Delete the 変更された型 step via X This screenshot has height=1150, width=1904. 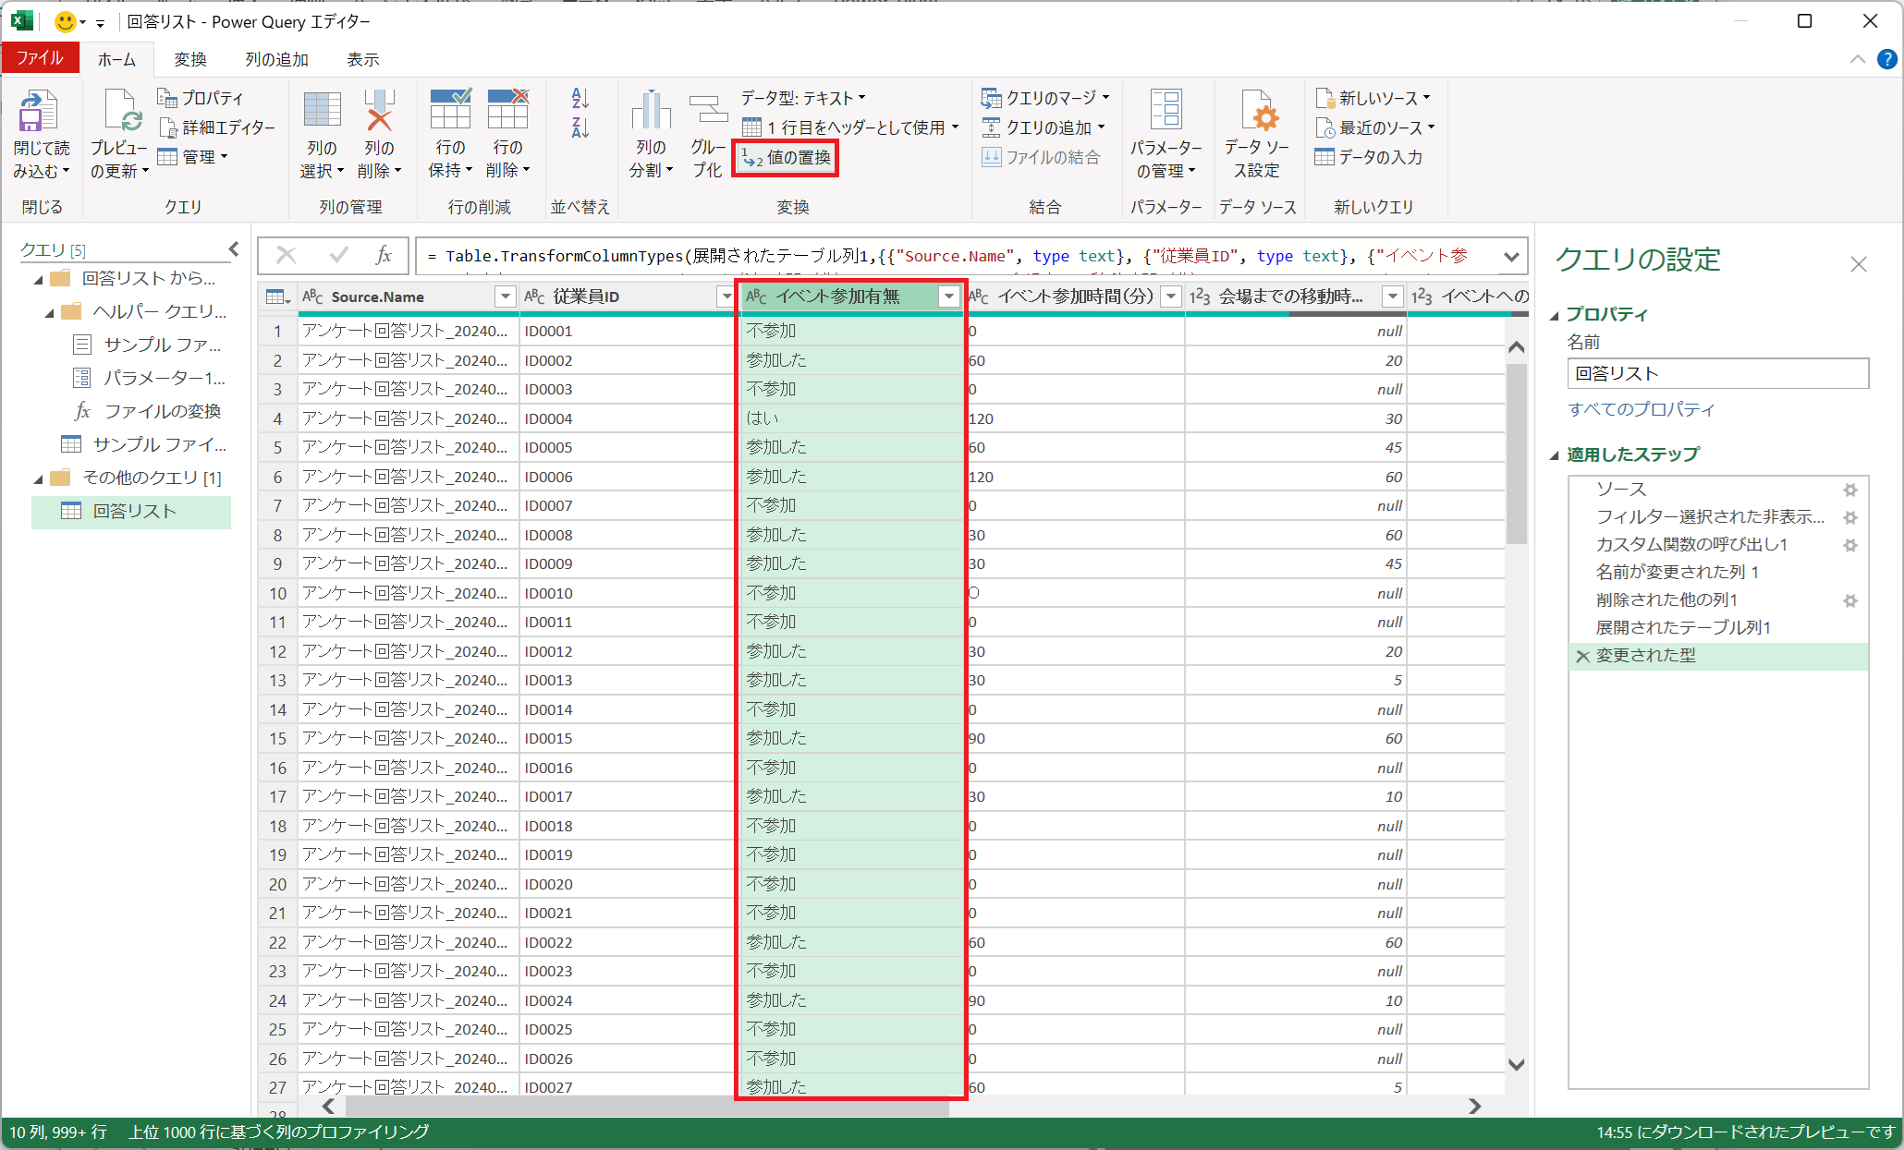(x=1583, y=656)
